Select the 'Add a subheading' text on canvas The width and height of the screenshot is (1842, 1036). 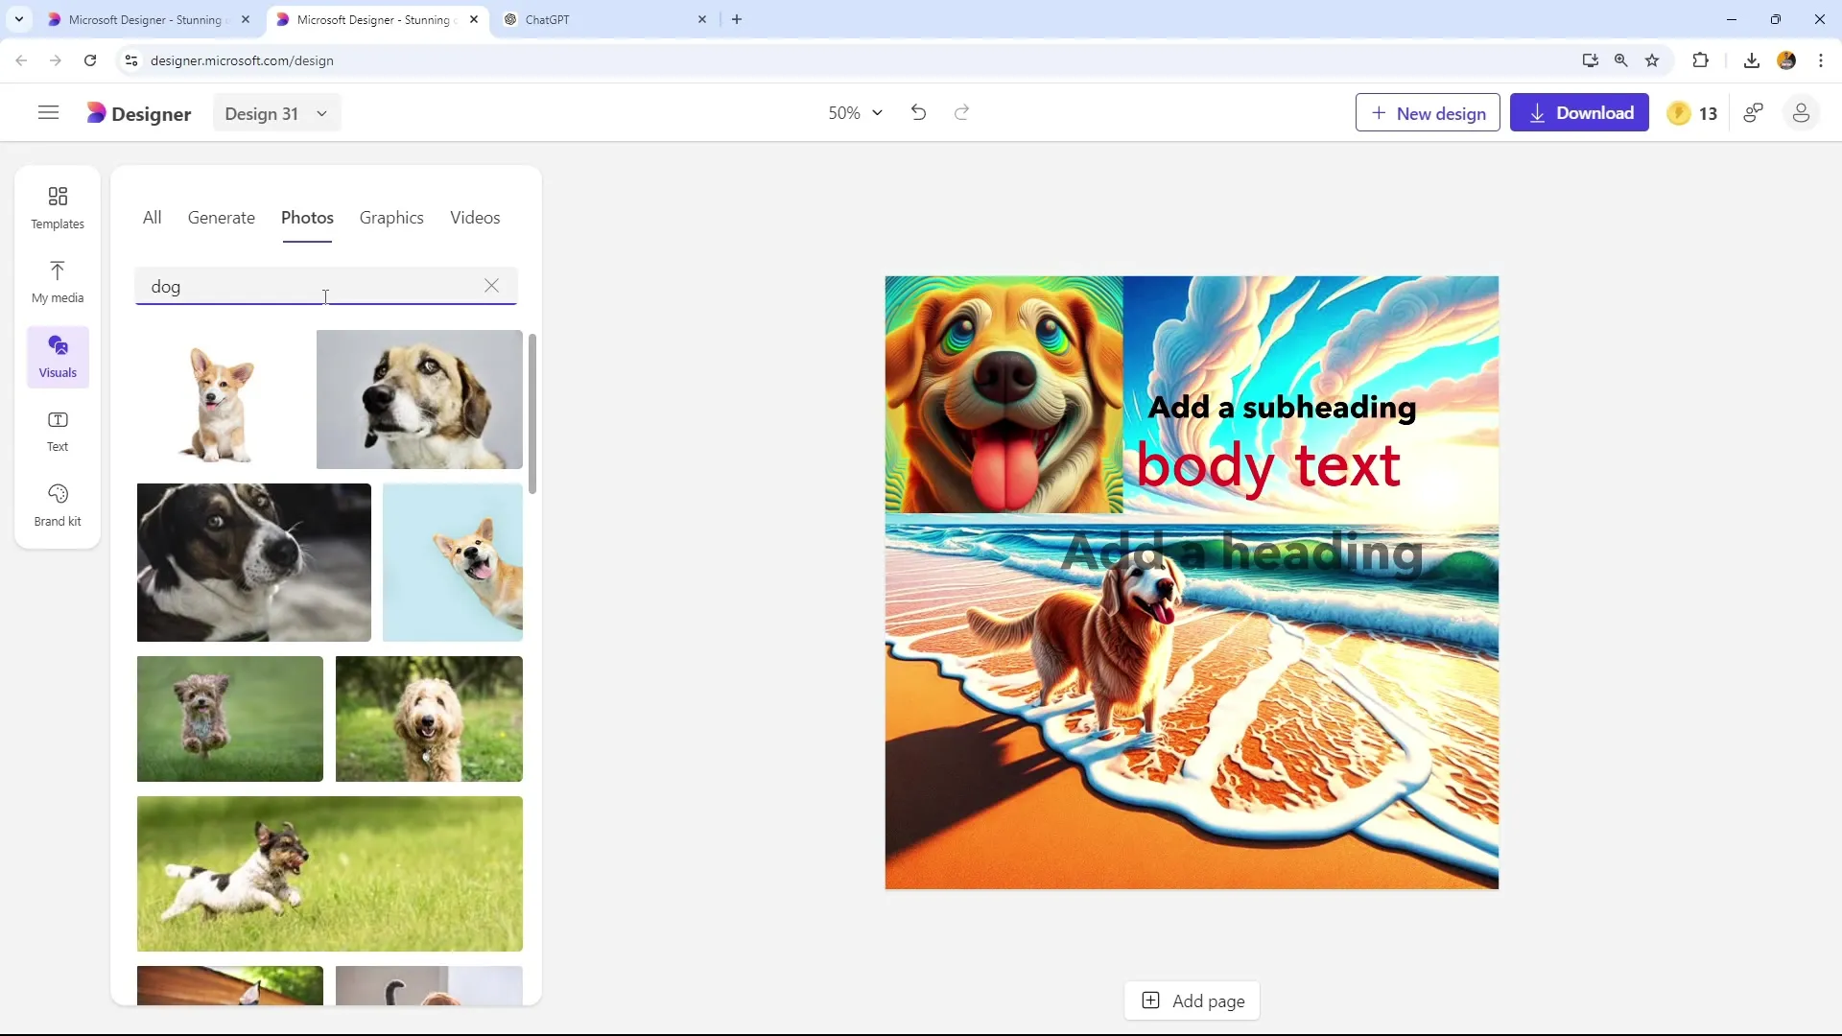[x=1282, y=407]
